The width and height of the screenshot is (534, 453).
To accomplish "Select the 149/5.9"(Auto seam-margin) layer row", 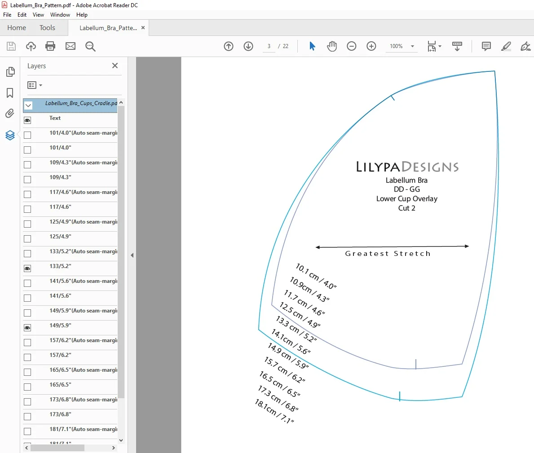I will click(70, 313).
